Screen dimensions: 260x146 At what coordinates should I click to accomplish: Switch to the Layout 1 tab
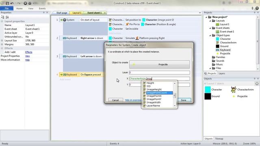click(77, 13)
